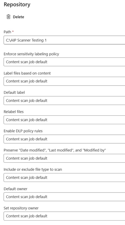
Task: Click the "Label files based on content" caption
Action: 27,73
